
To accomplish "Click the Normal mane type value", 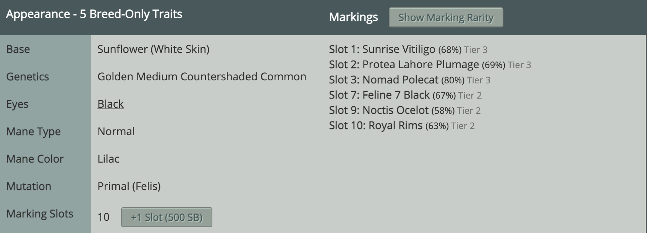I will [116, 131].
